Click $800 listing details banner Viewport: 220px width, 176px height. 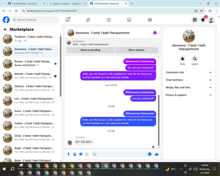click(112, 43)
